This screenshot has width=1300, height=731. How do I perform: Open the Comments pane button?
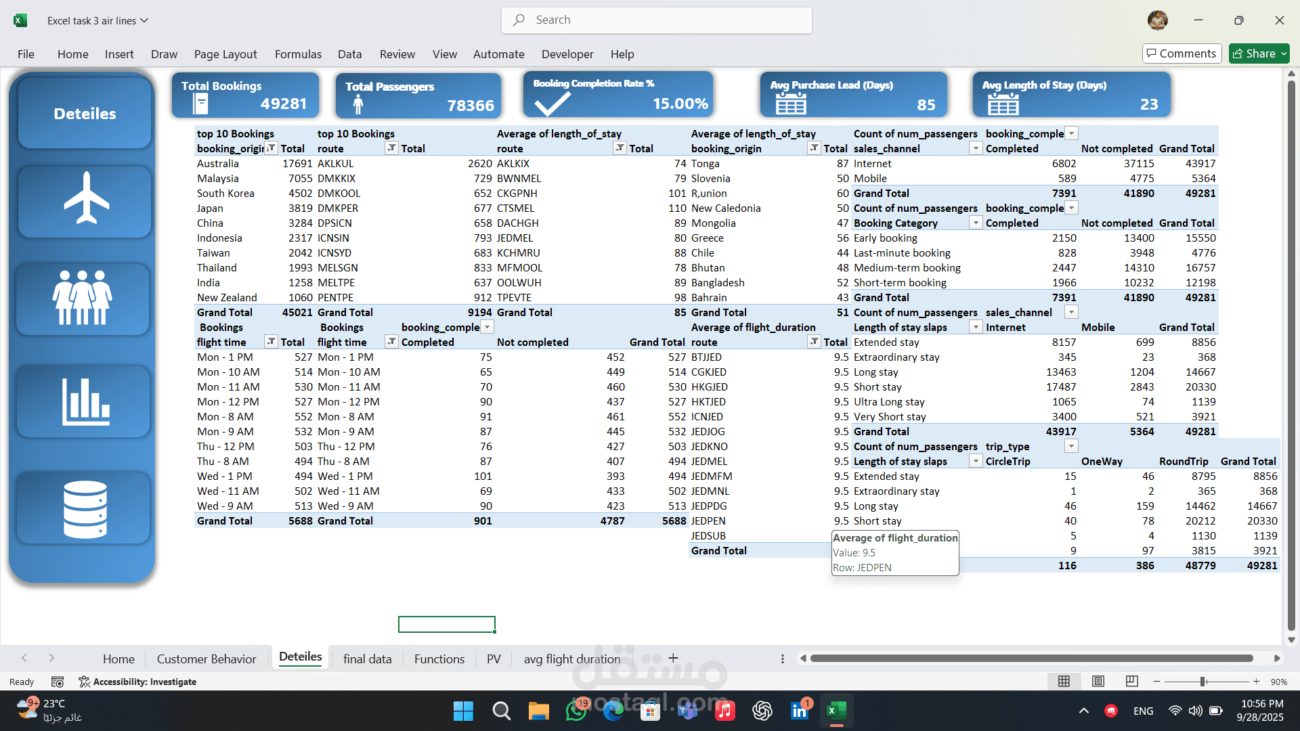pyautogui.click(x=1182, y=53)
